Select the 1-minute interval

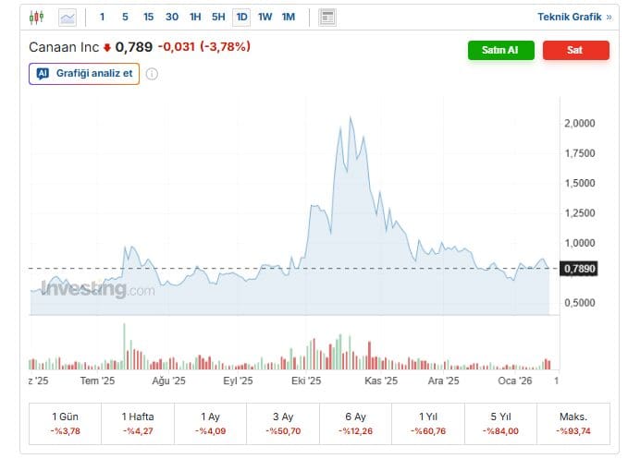(x=102, y=17)
